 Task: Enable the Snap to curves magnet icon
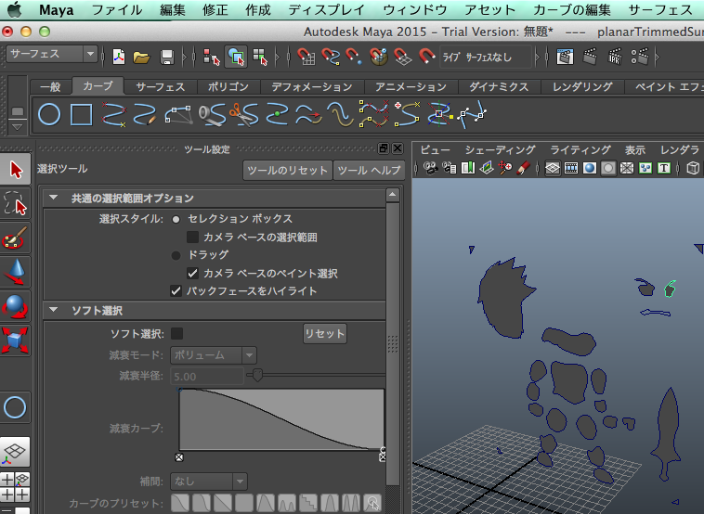[x=331, y=57]
